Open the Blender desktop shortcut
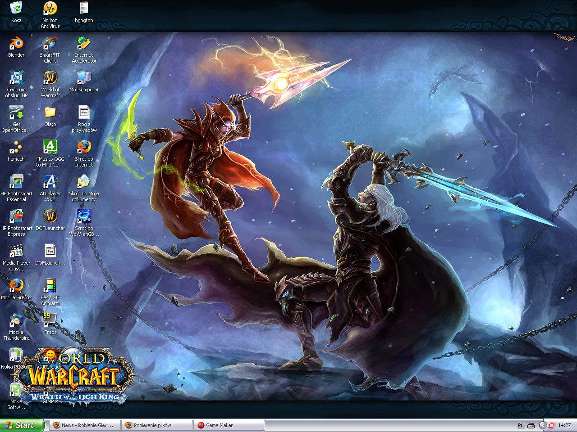 pyautogui.click(x=16, y=44)
